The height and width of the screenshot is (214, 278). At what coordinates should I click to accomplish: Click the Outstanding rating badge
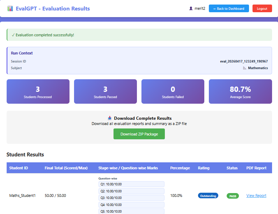point(208,196)
